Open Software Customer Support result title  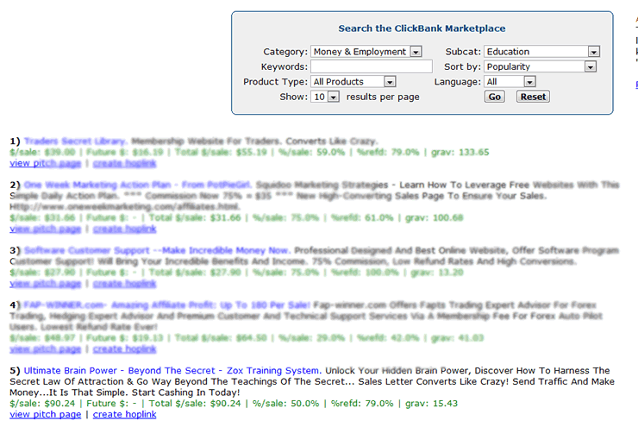click(x=157, y=250)
